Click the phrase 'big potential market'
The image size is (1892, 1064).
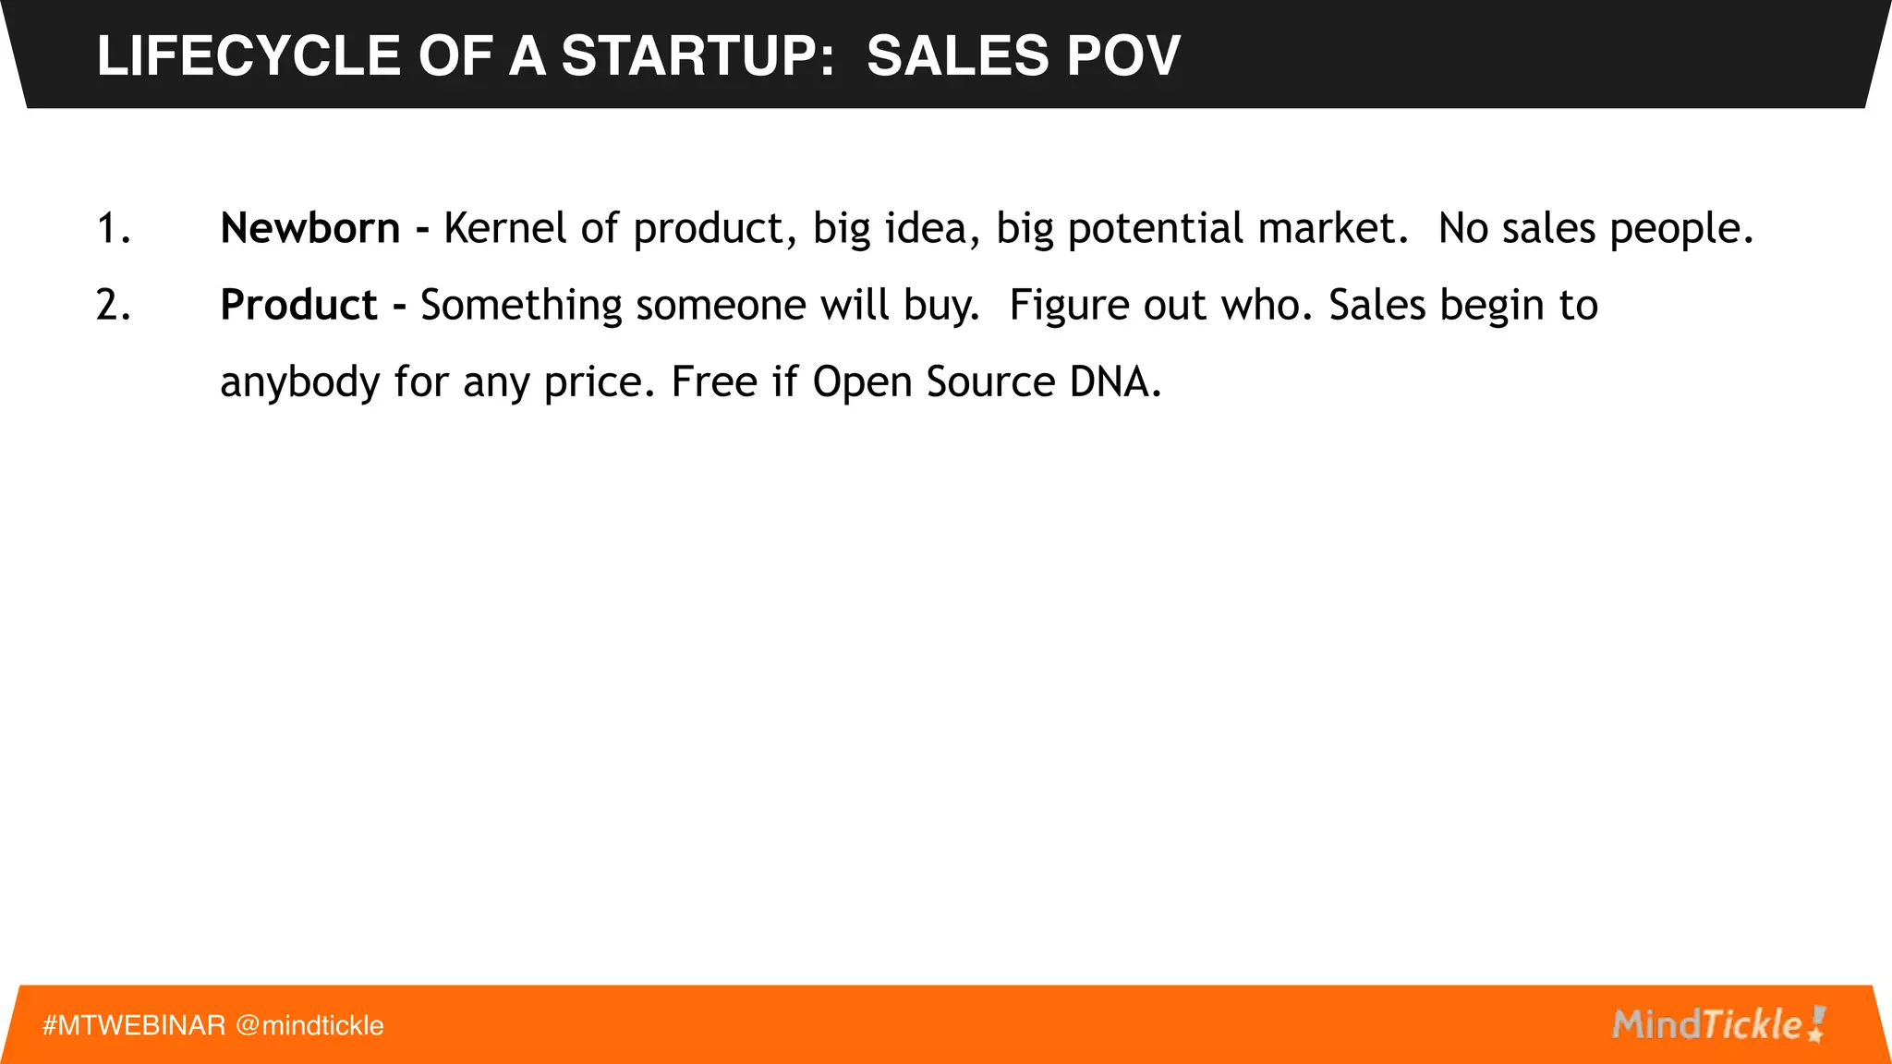pyautogui.click(x=1201, y=228)
